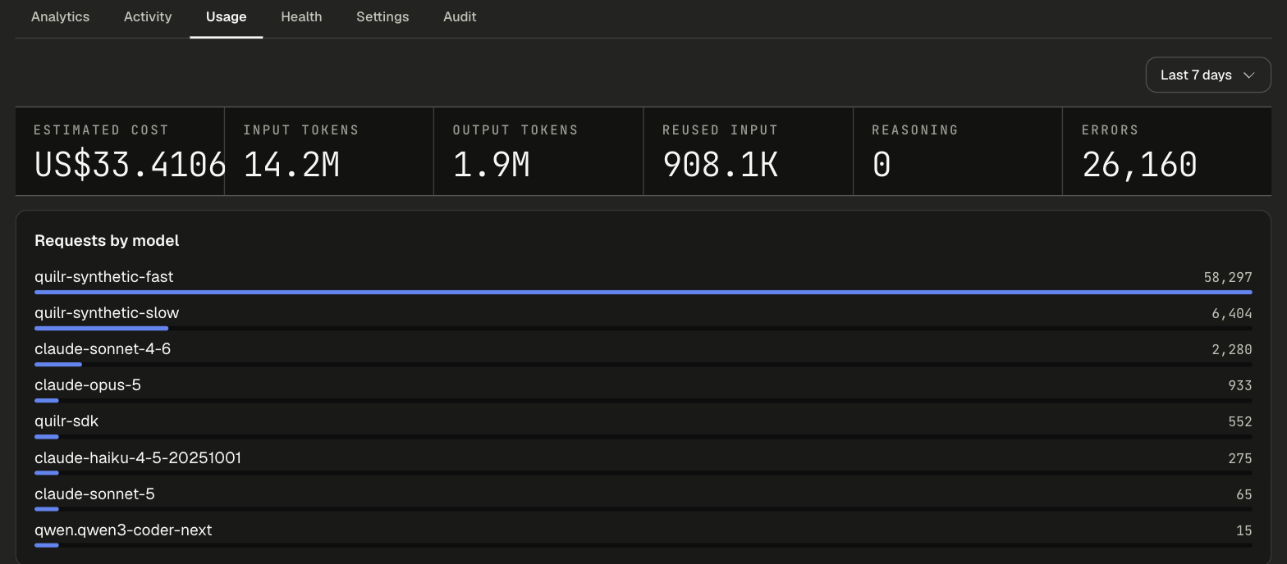This screenshot has height=564, width=1287.
Task: Open the Analytics tab
Action: [x=60, y=17]
